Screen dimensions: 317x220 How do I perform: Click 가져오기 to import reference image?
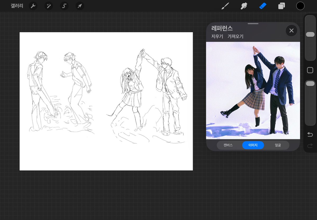point(236,36)
